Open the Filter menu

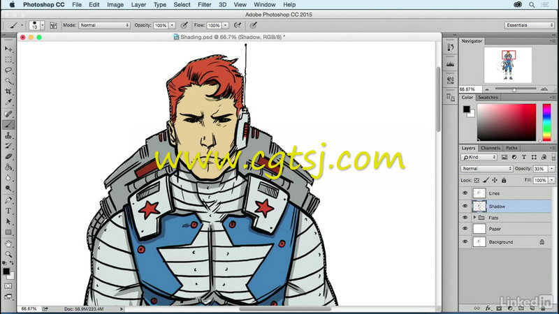tap(204, 5)
